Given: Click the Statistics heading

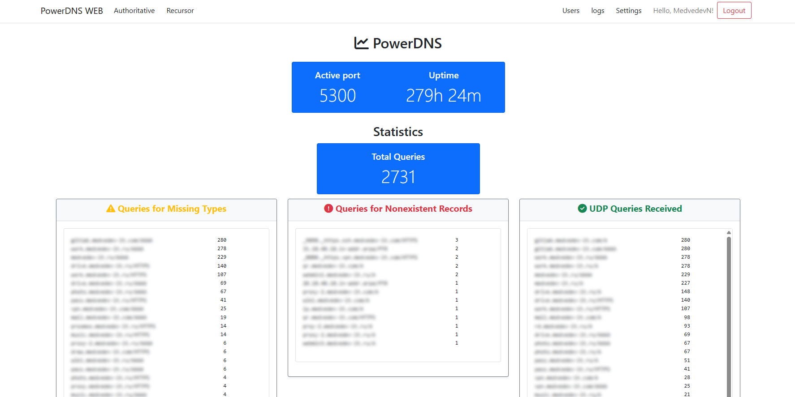Looking at the screenshot, I should click(x=398, y=132).
